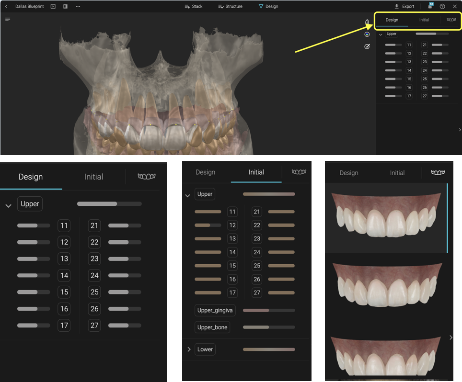Switch to the Structure tab
Image resolution: width=462 pixels, height=382 pixels.
point(230,7)
